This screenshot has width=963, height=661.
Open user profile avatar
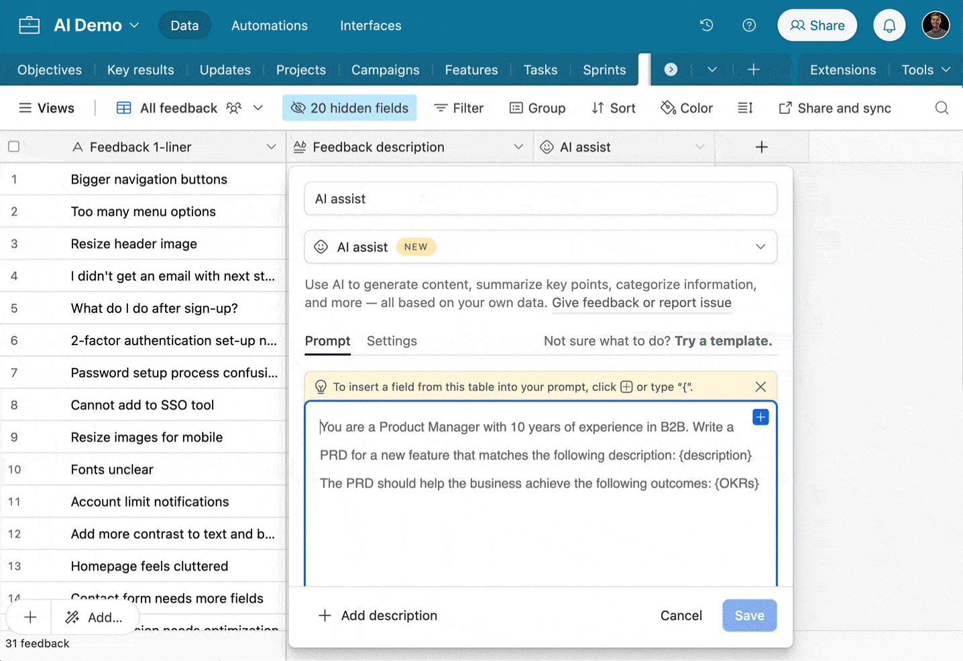pyautogui.click(x=936, y=25)
